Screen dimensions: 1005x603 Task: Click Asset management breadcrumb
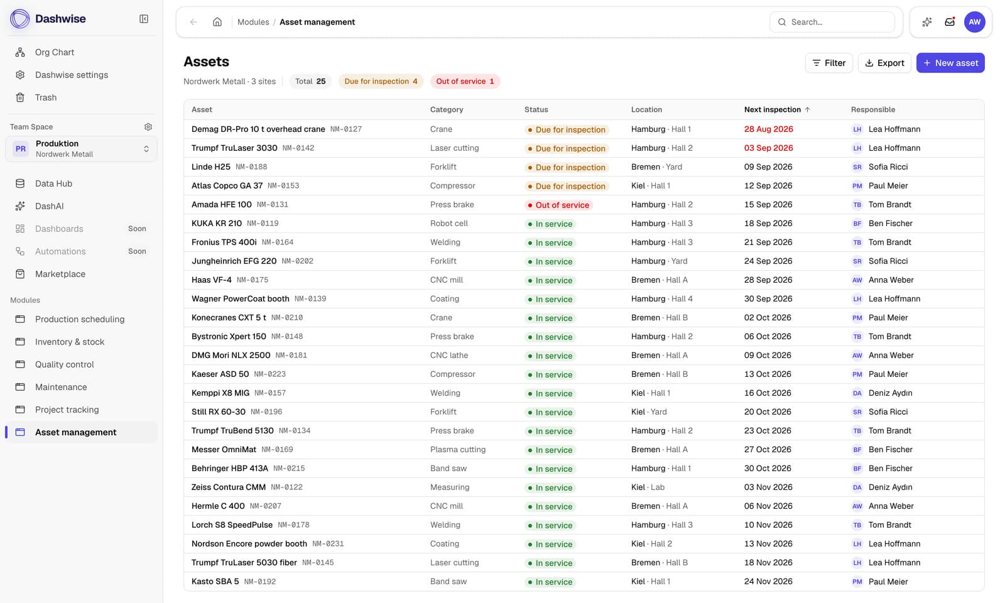(x=317, y=22)
